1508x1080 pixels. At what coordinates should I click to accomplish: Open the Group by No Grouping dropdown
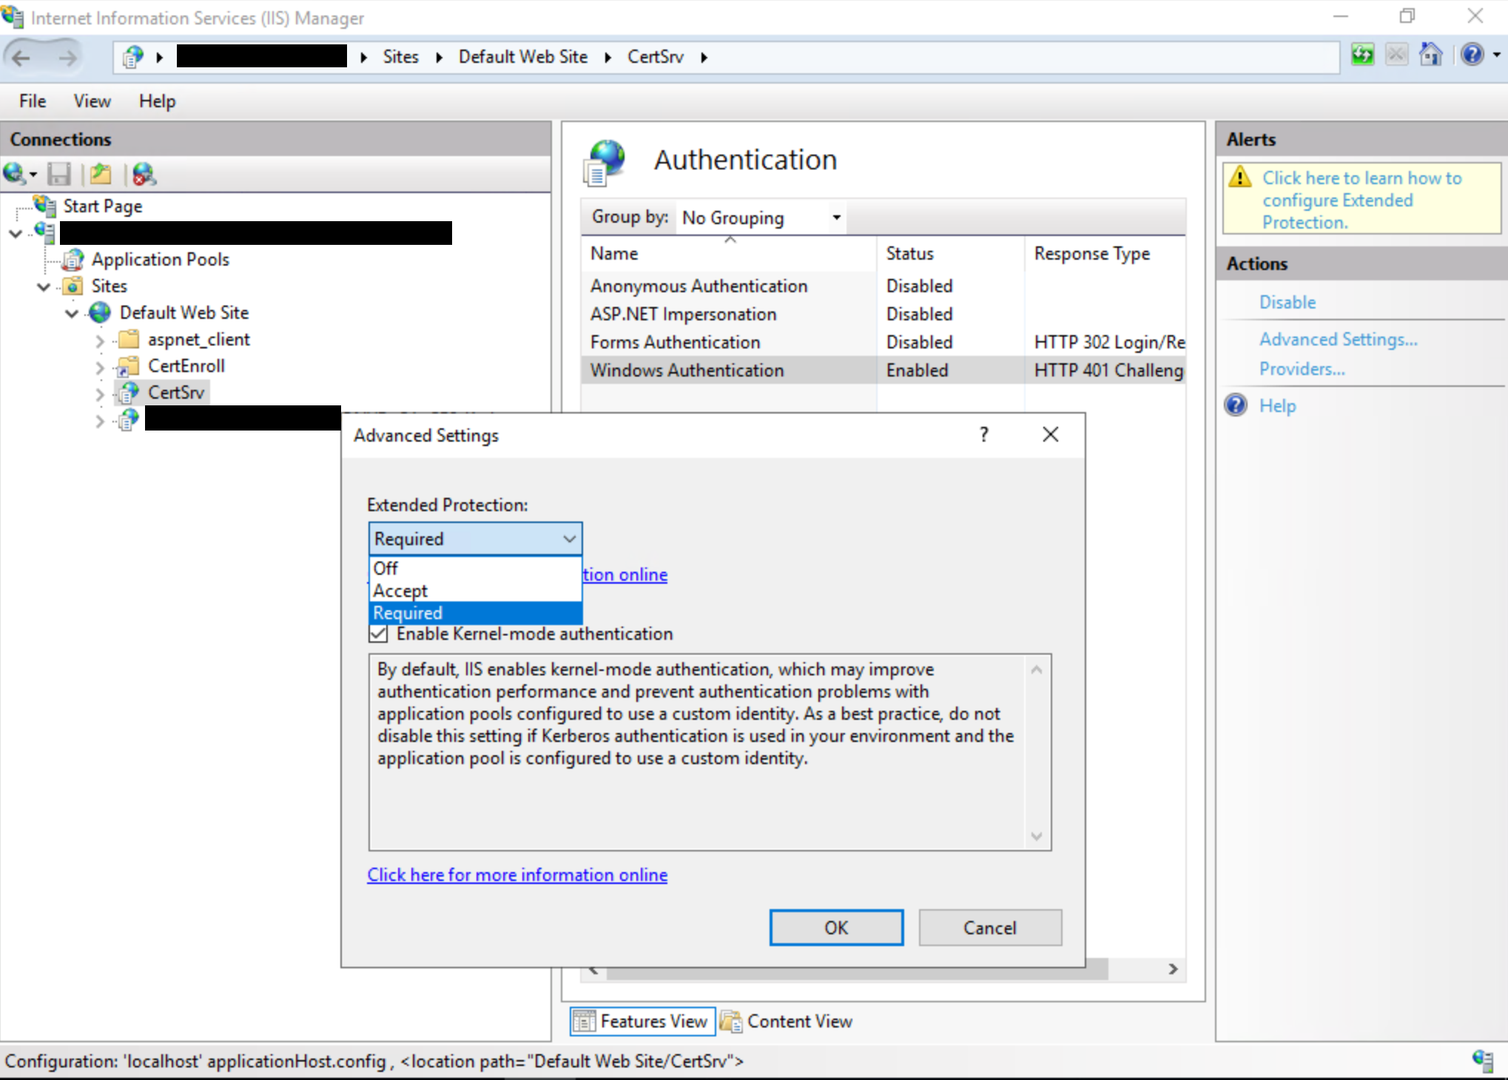click(x=762, y=217)
